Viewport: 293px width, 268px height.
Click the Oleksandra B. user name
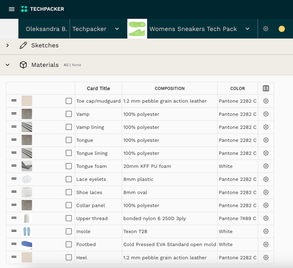coord(46,29)
